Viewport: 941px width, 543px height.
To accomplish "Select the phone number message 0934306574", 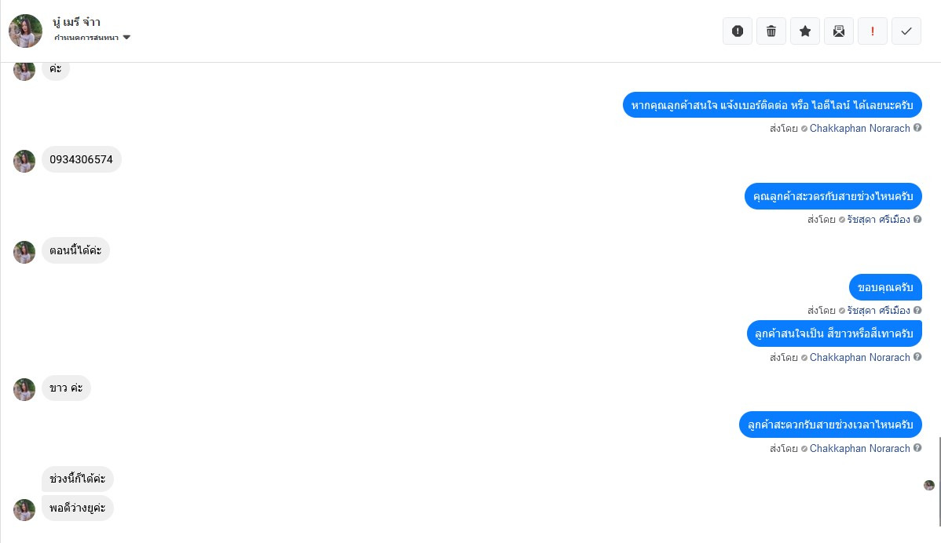I will click(81, 159).
